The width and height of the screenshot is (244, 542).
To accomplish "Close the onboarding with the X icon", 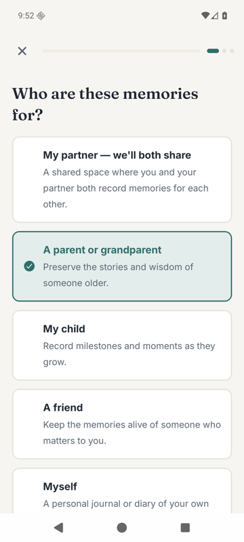I will coord(22,51).
